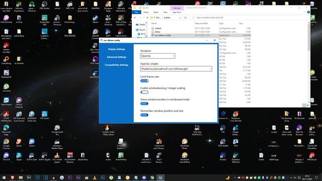The height and width of the screenshot is (181, 322).
Task: Open Sudden Strike 1080p ddraw shortcut
Action: (x=108, y=130)
